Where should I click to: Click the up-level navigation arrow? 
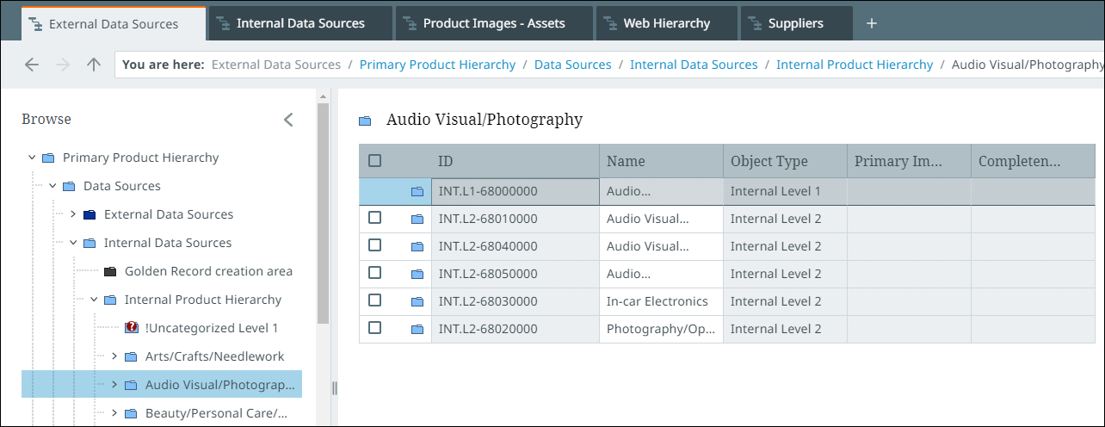[94, 65]
